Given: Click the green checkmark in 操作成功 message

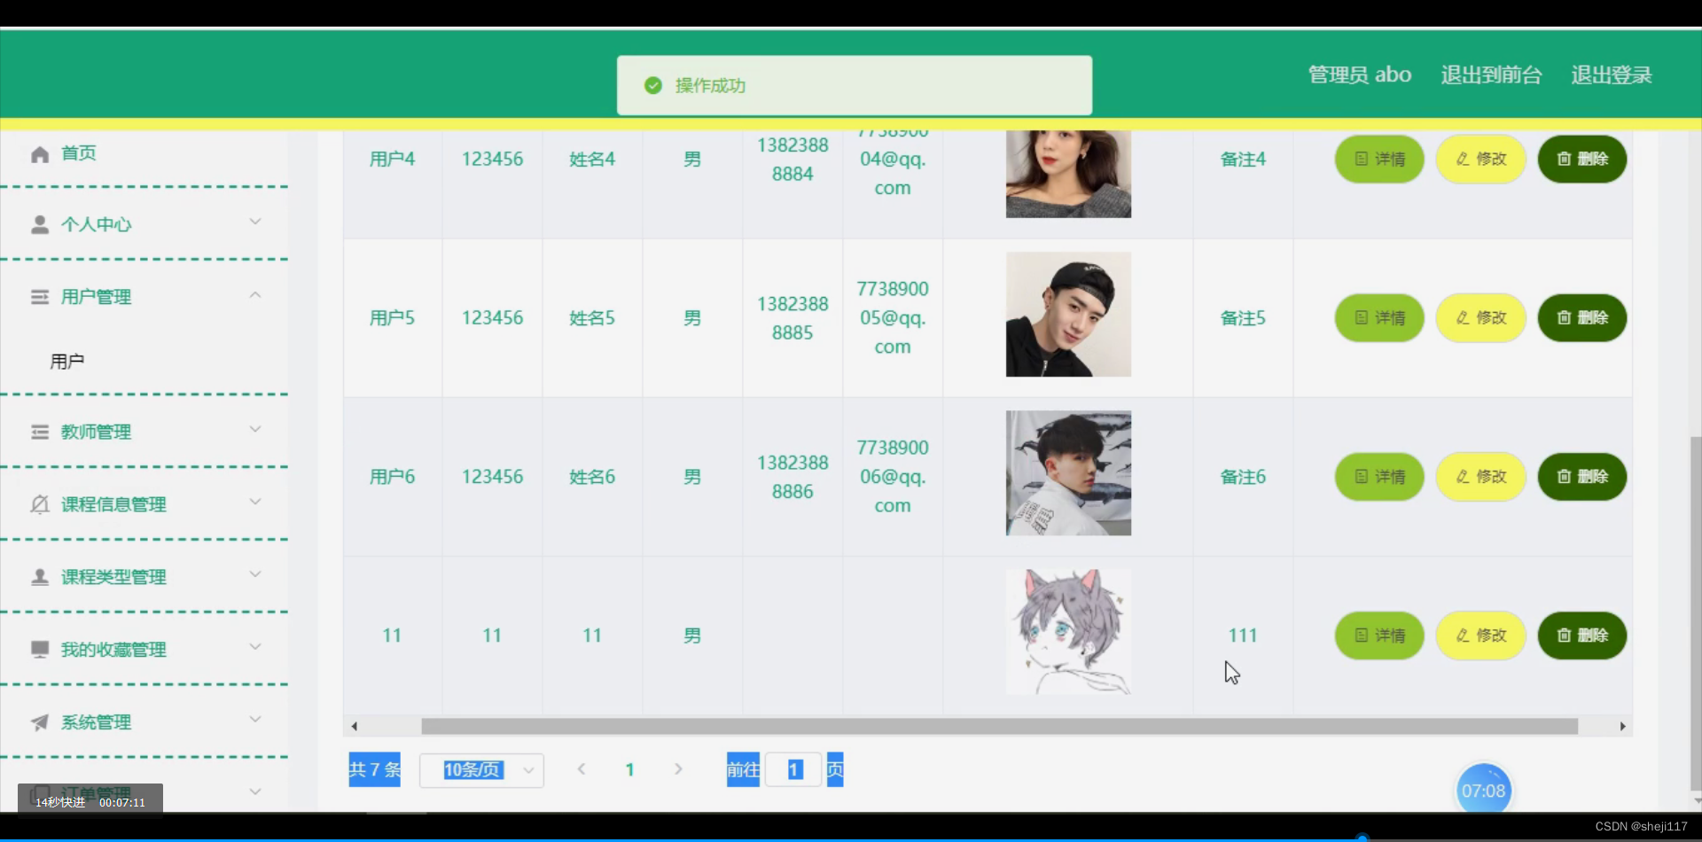Looking at the screenshot, I should coord(653,85).
